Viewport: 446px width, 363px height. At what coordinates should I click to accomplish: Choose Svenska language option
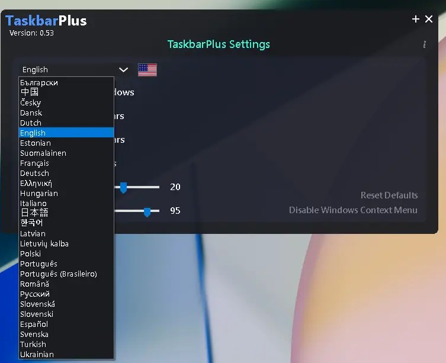[x=66, y=334]
